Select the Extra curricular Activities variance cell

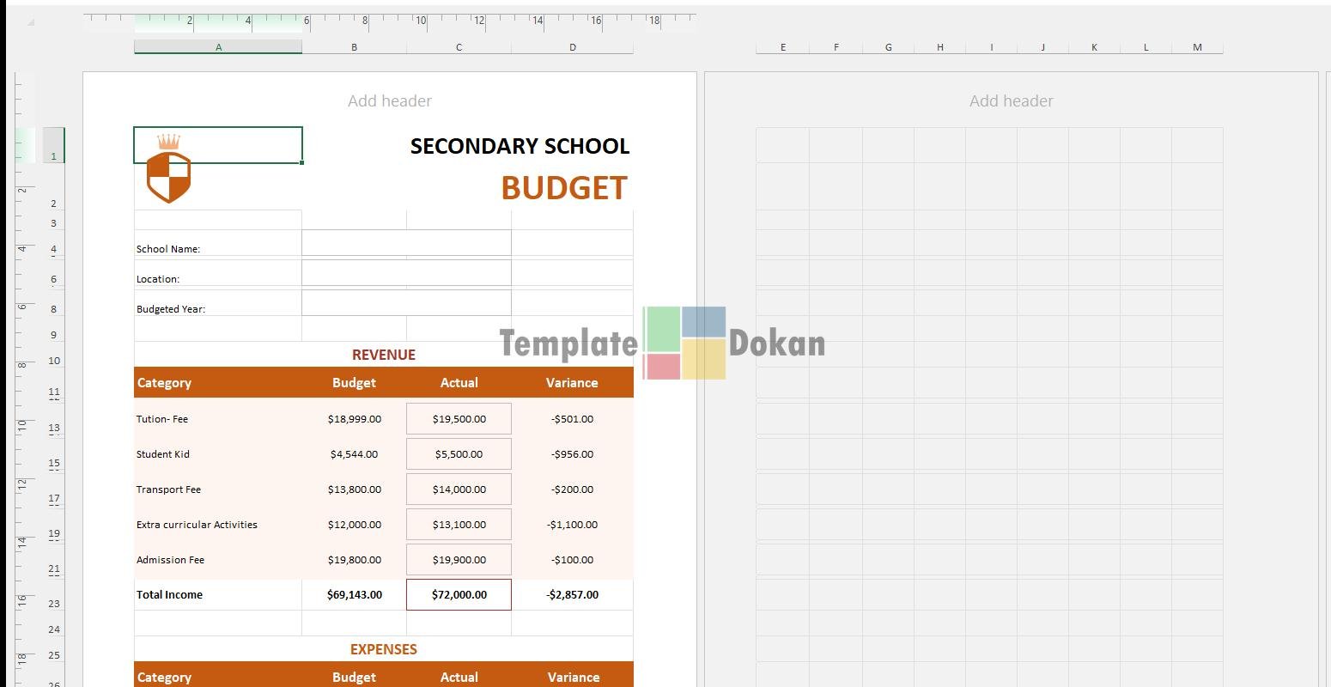click(572, 525)
